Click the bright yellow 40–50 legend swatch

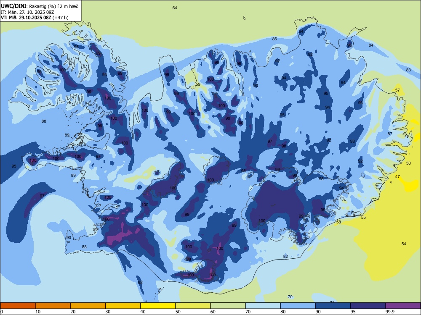pyautogui.click(x=158, y=306)
